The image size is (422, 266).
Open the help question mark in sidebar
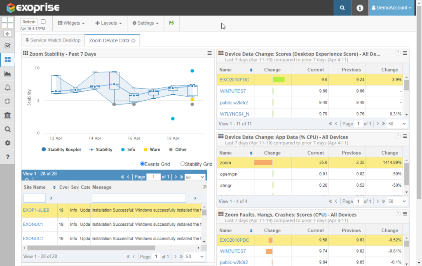click(x=7, y=156)
